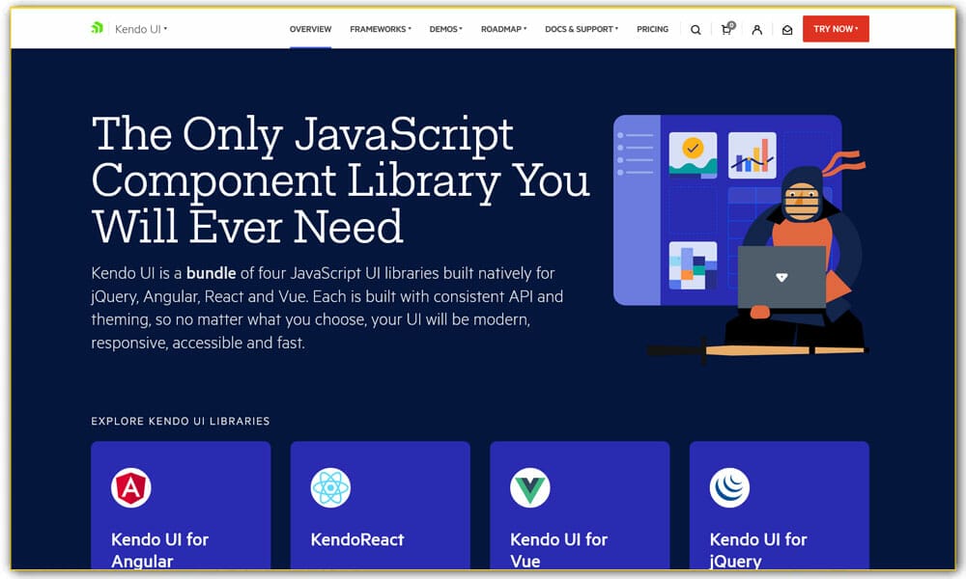Expand the FRAMEWORKS dropdown menu
Screen dimensions: 966x579
coord(380,29)
